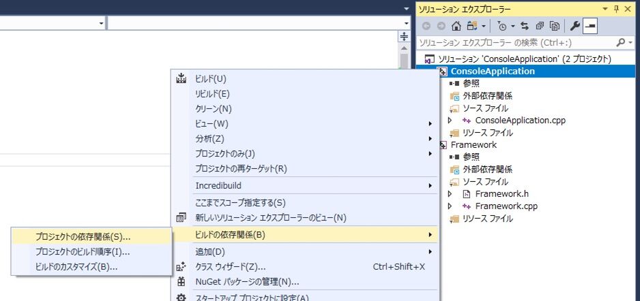Close the Solution Explorer panel
The height and width of the screenshot is (301, 640).
628,9
